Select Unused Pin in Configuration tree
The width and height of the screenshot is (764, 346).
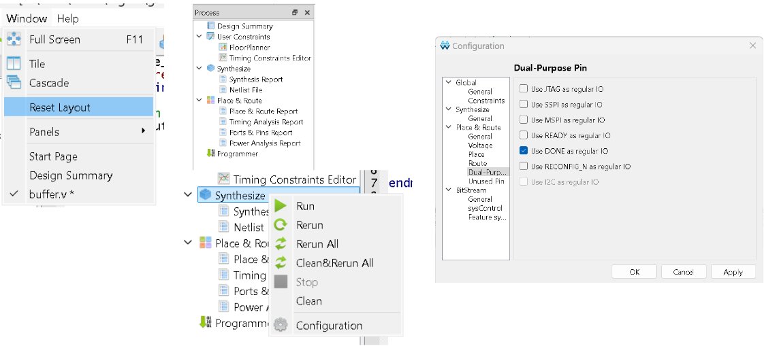[x=486, y=181]
